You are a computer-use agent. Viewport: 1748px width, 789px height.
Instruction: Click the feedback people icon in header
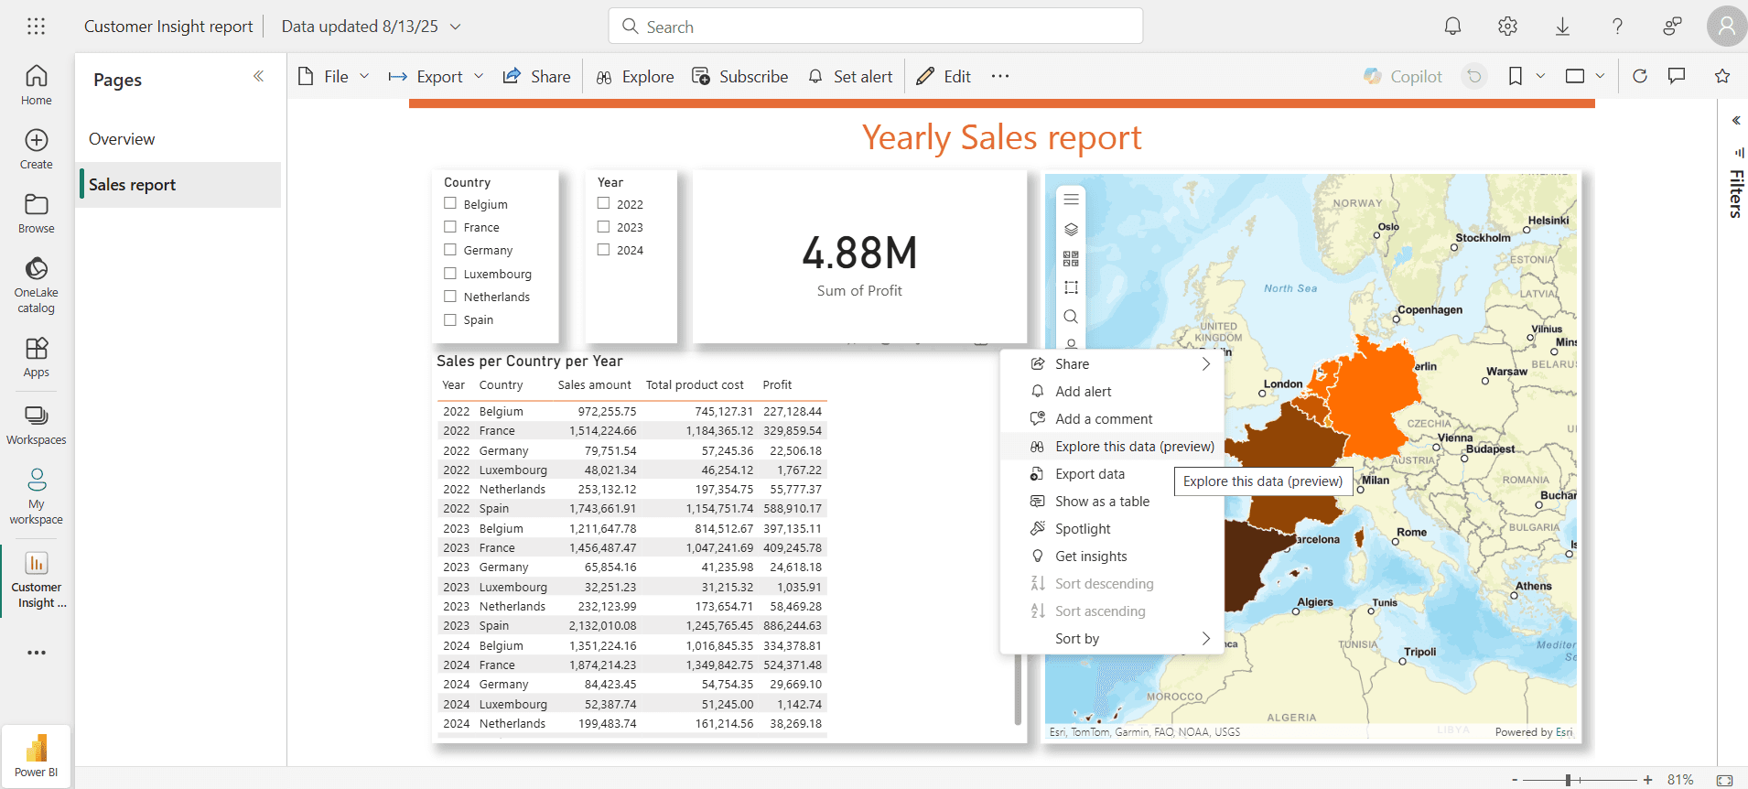[1672, 27]
